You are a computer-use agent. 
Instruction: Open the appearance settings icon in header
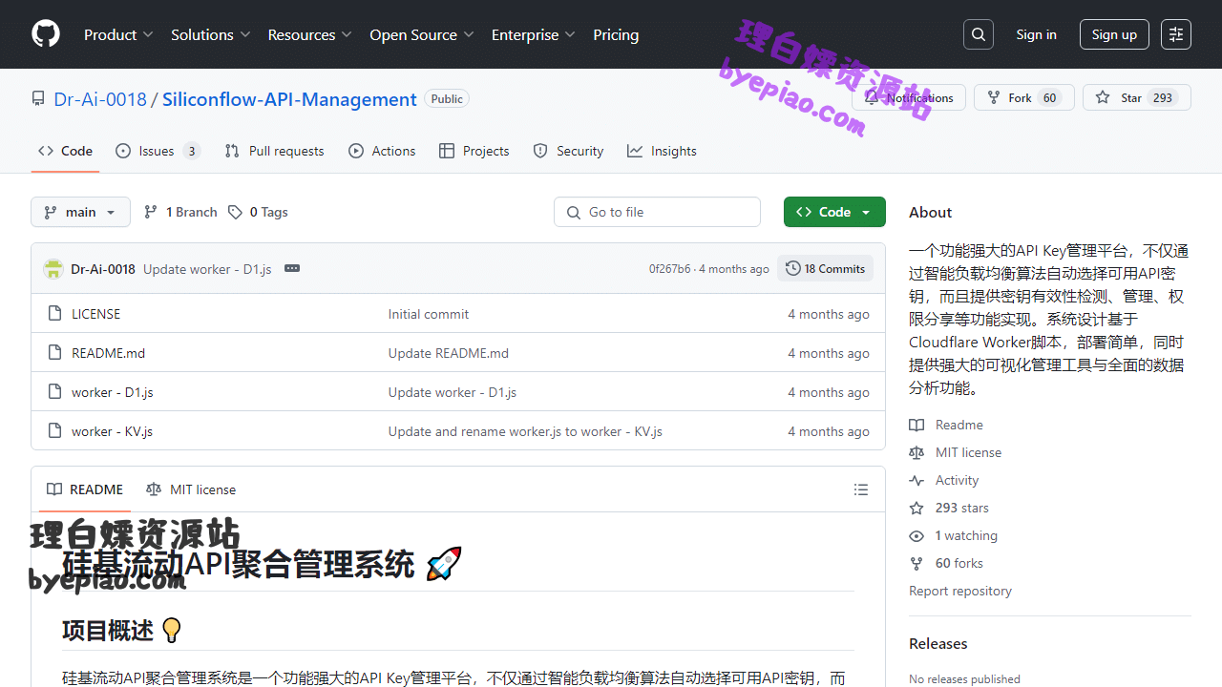click(1176, 34)
